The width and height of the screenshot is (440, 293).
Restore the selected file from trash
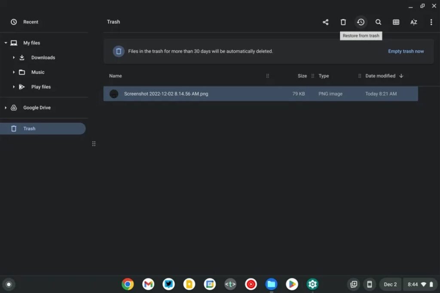[x=361, y=22]
